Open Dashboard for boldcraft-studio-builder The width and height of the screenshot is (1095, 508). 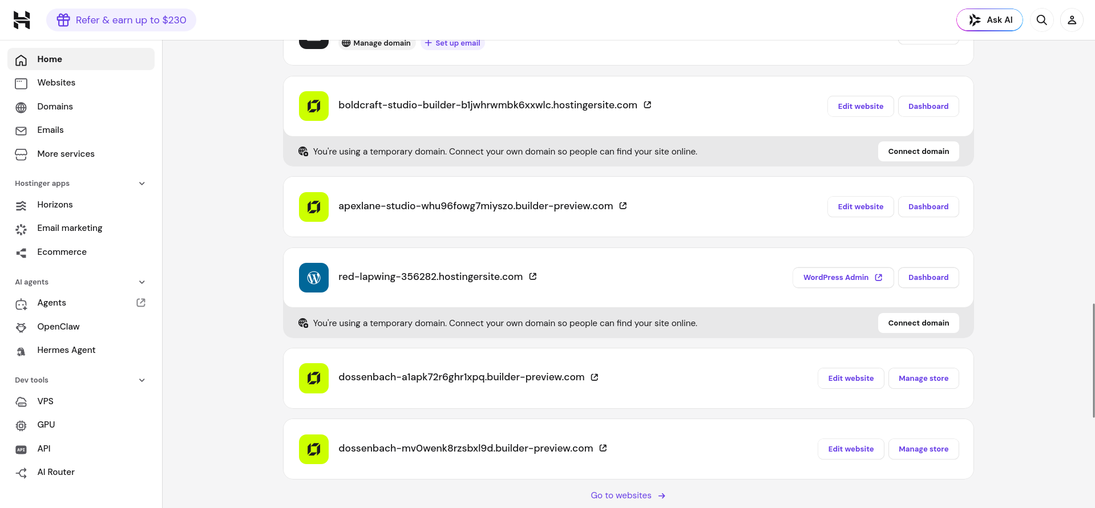[x=928, y=106]
